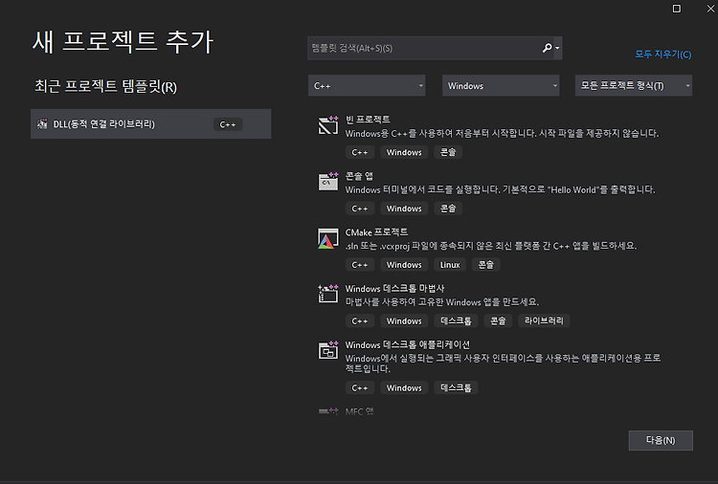Screen dimensions: 718x484
Task: Select the recent DLL(동적 연결 라이브러리) template
Action: (150, 123)
